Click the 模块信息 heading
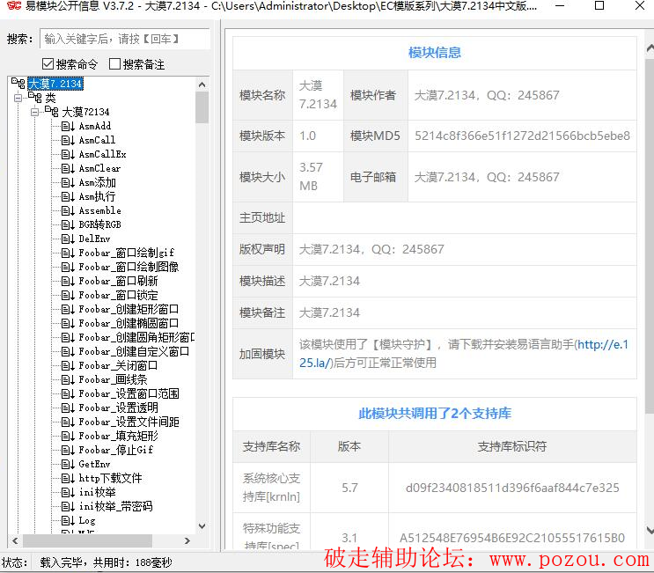The height and width of the screenshot is (573, 654). [435, 53]
